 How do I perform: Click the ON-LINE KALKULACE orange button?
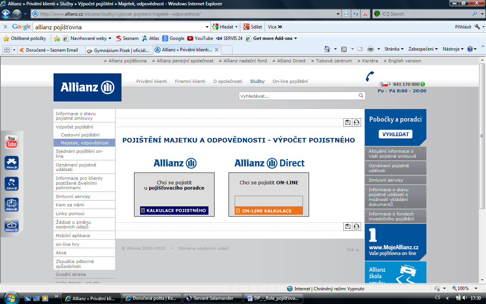(x=269, y=211)
